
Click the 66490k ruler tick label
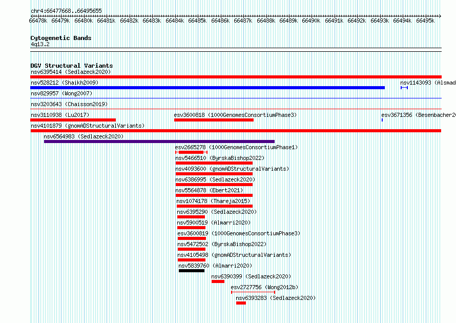click(311, 21)
